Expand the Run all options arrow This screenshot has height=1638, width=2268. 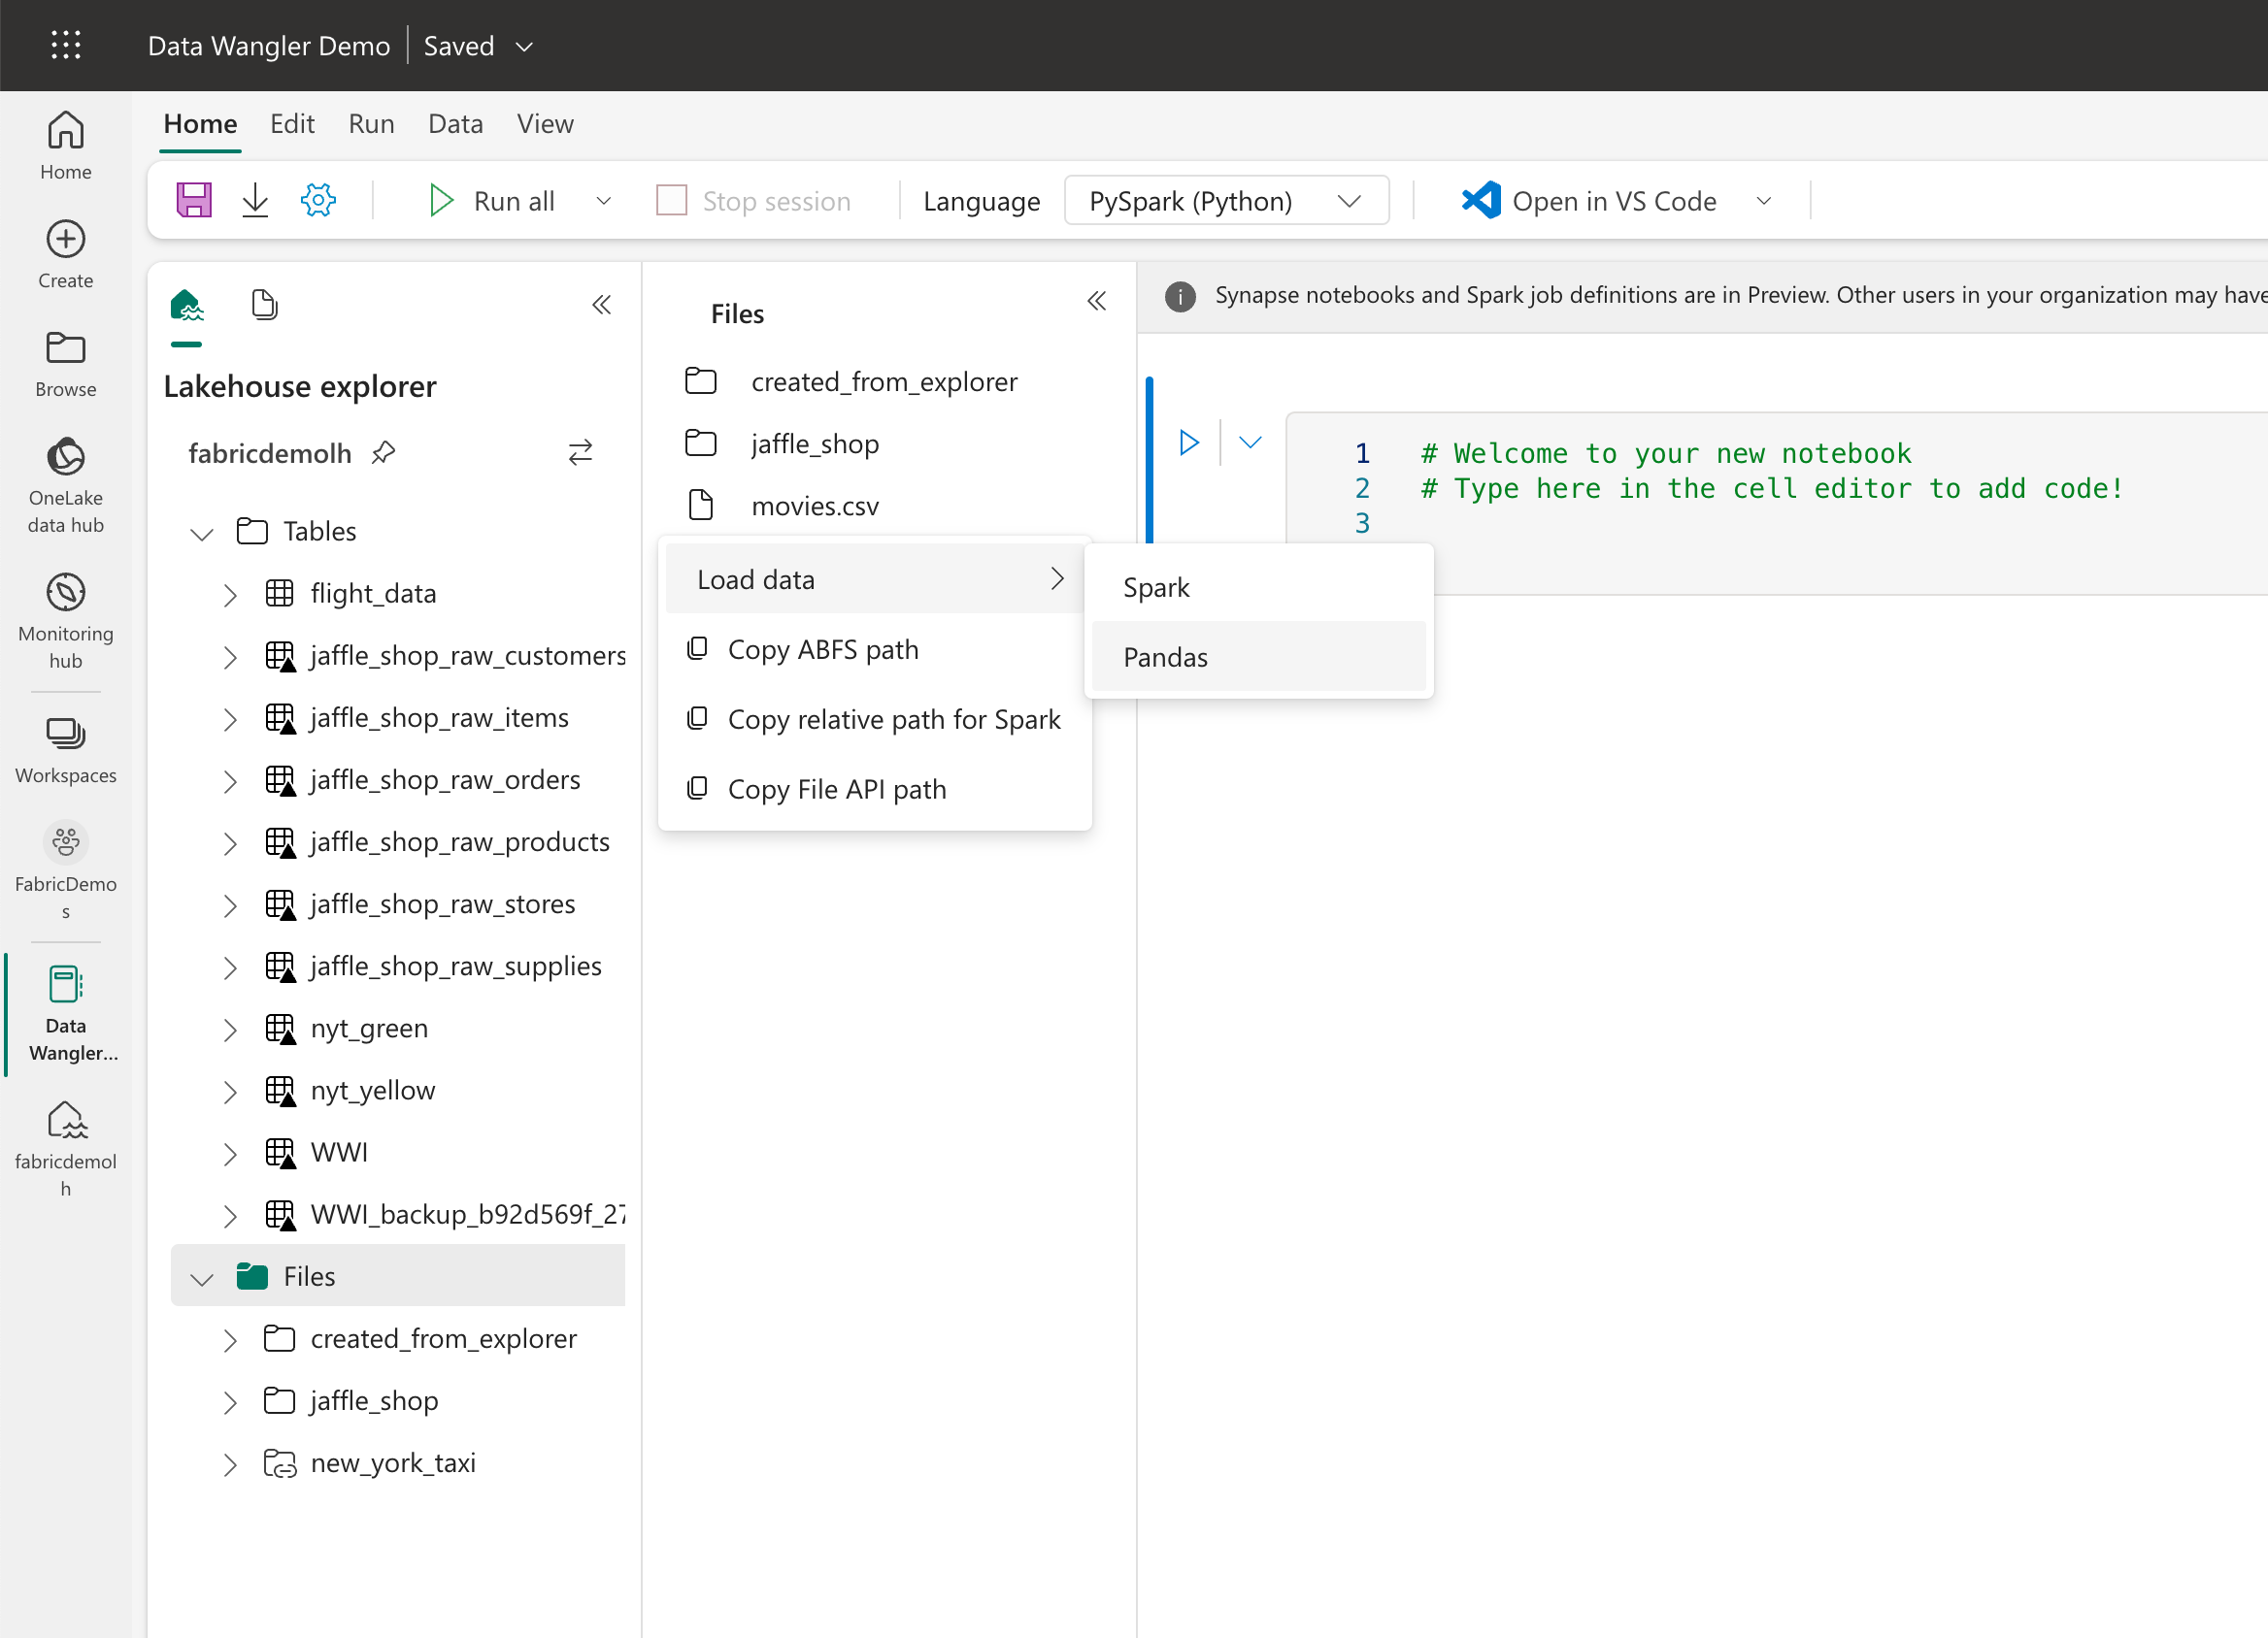(603, 200)
